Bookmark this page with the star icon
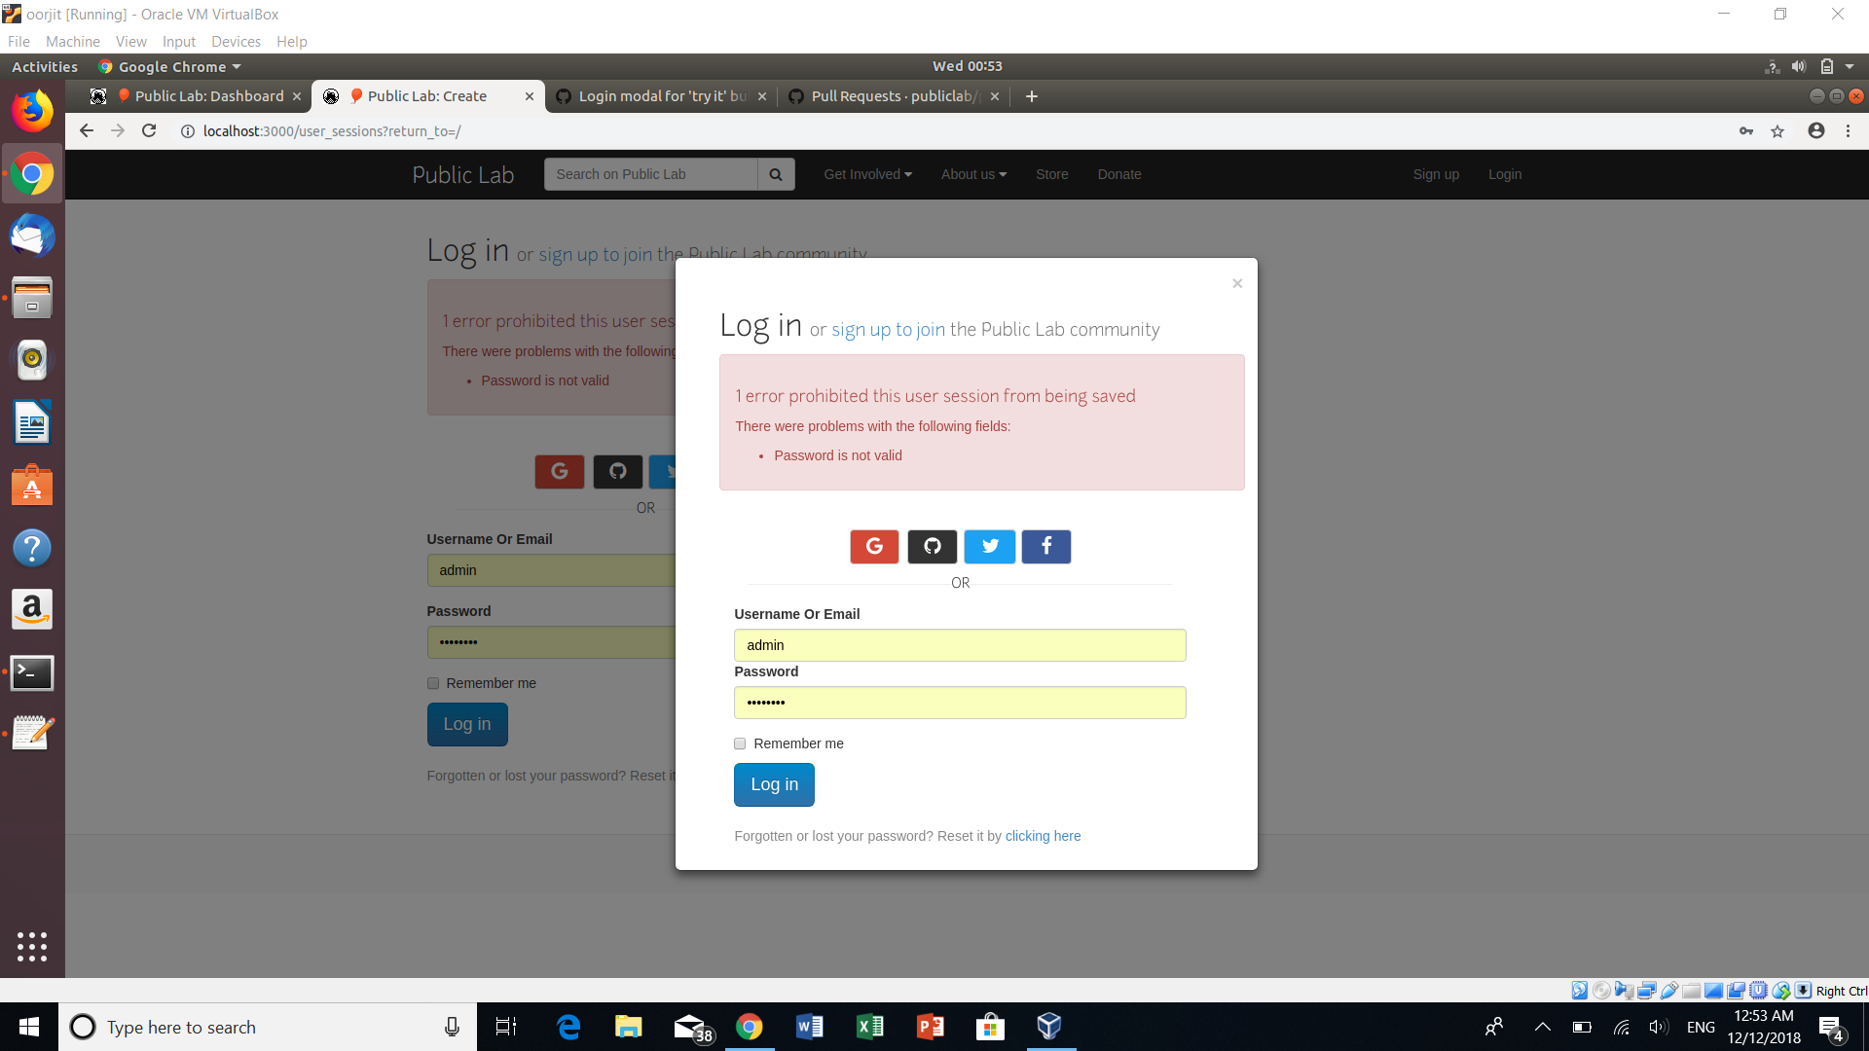Screen dimensions: 1869x1051 (x=1777, y=131)
